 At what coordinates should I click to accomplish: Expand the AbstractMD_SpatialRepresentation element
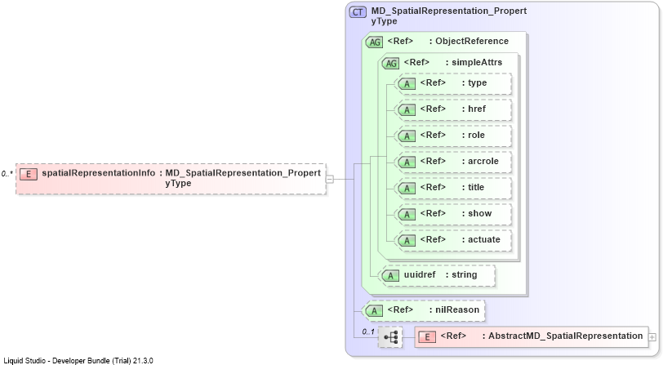pos(652,337)
